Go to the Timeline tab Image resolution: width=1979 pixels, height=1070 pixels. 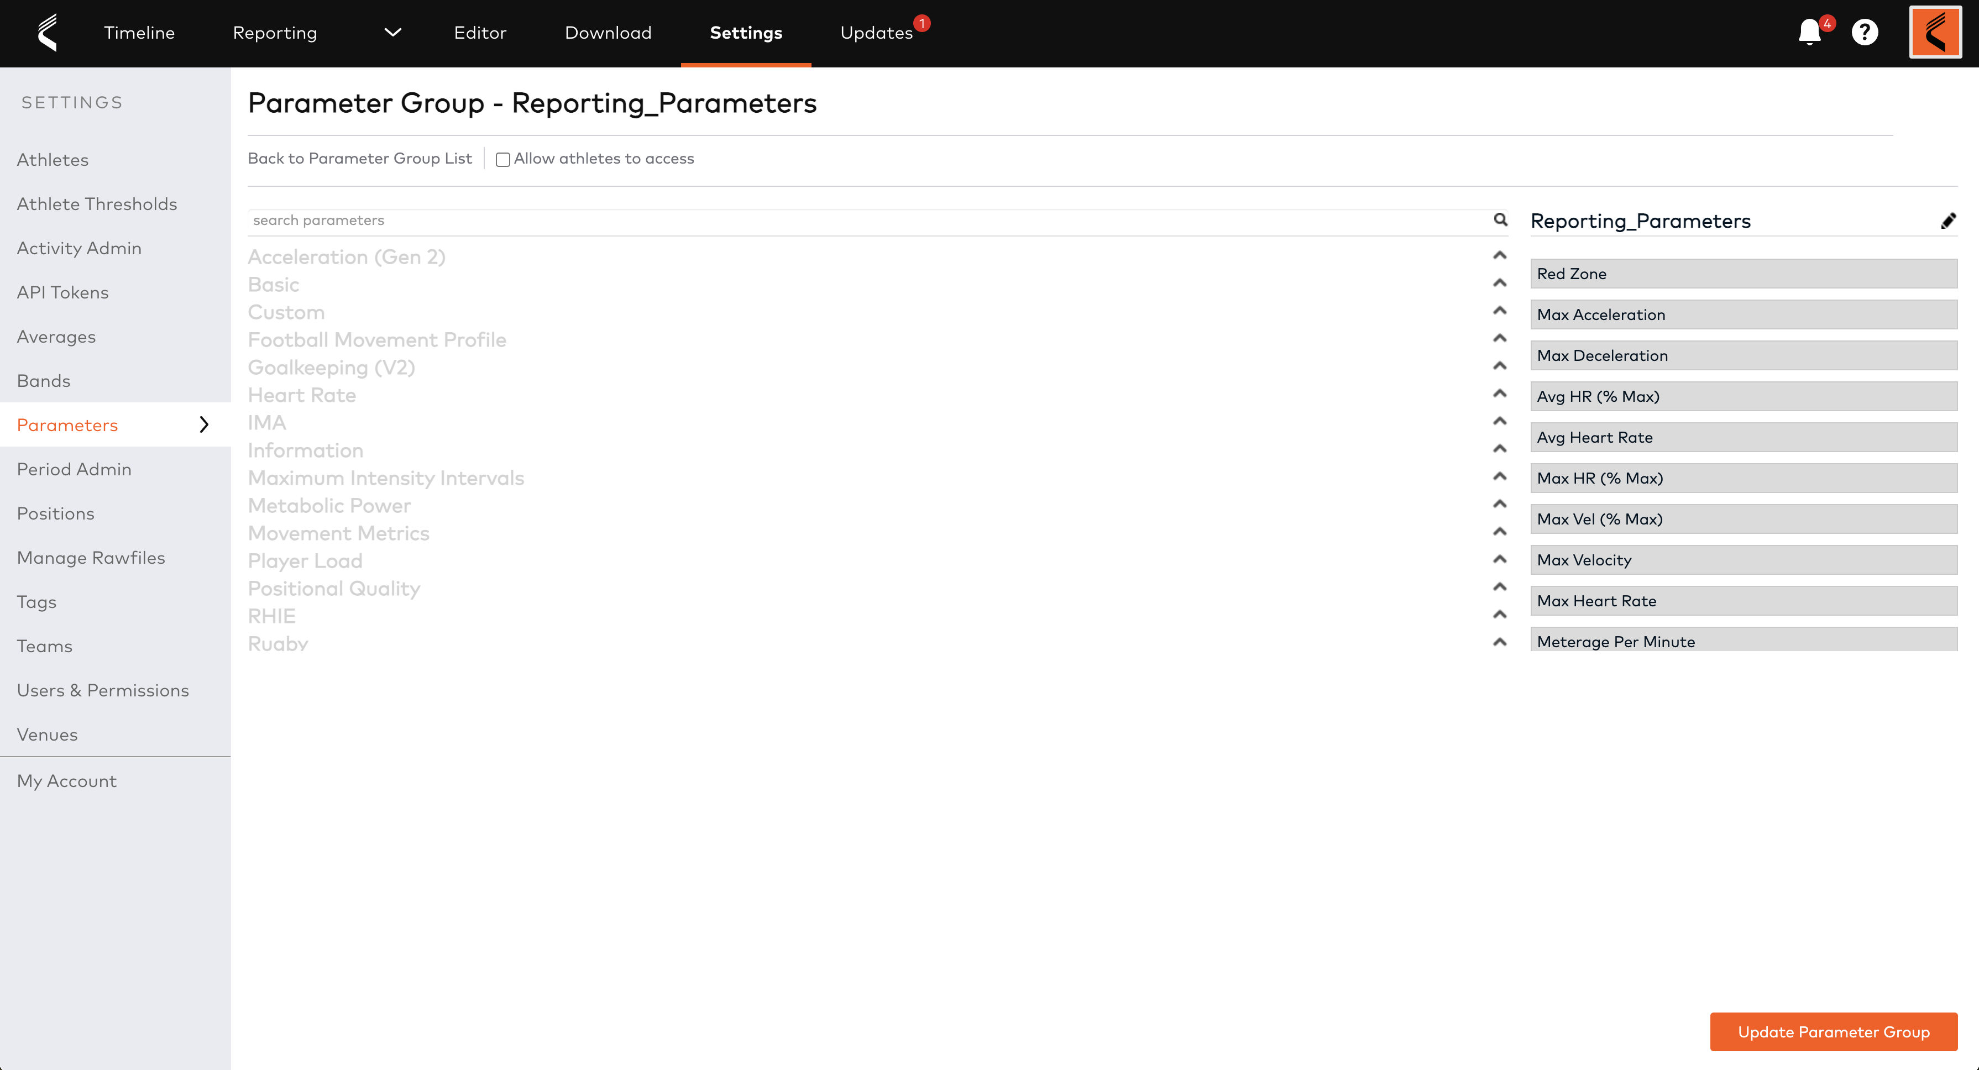click(139, 32)
